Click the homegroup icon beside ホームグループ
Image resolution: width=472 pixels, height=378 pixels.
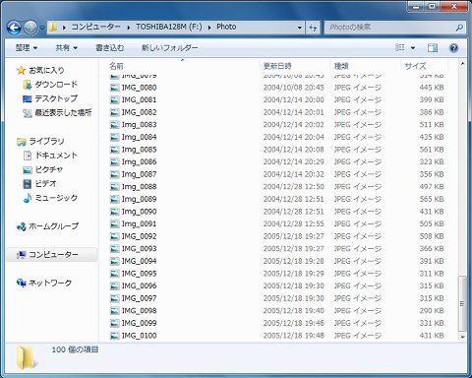(x=22, y=226)
